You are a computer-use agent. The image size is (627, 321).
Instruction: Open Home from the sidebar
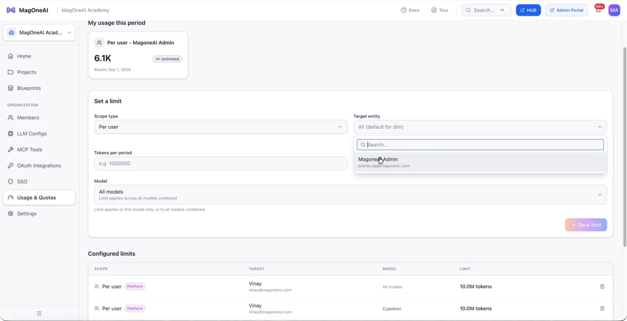click(x=39, y=56)
